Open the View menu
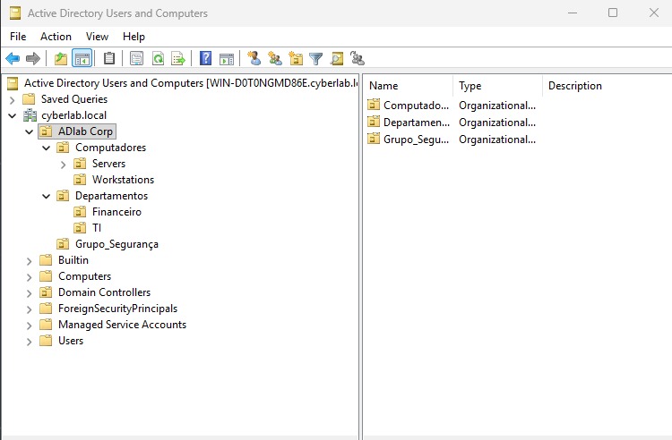 pyautogui.click(x=97, y=37)
